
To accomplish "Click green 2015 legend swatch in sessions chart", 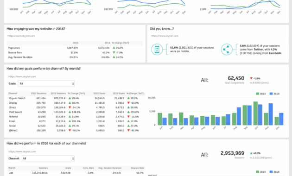I will click(x=258, y=172).
